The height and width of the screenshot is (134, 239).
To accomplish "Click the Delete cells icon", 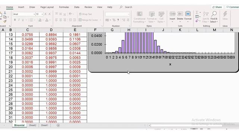I will point(180,14).
